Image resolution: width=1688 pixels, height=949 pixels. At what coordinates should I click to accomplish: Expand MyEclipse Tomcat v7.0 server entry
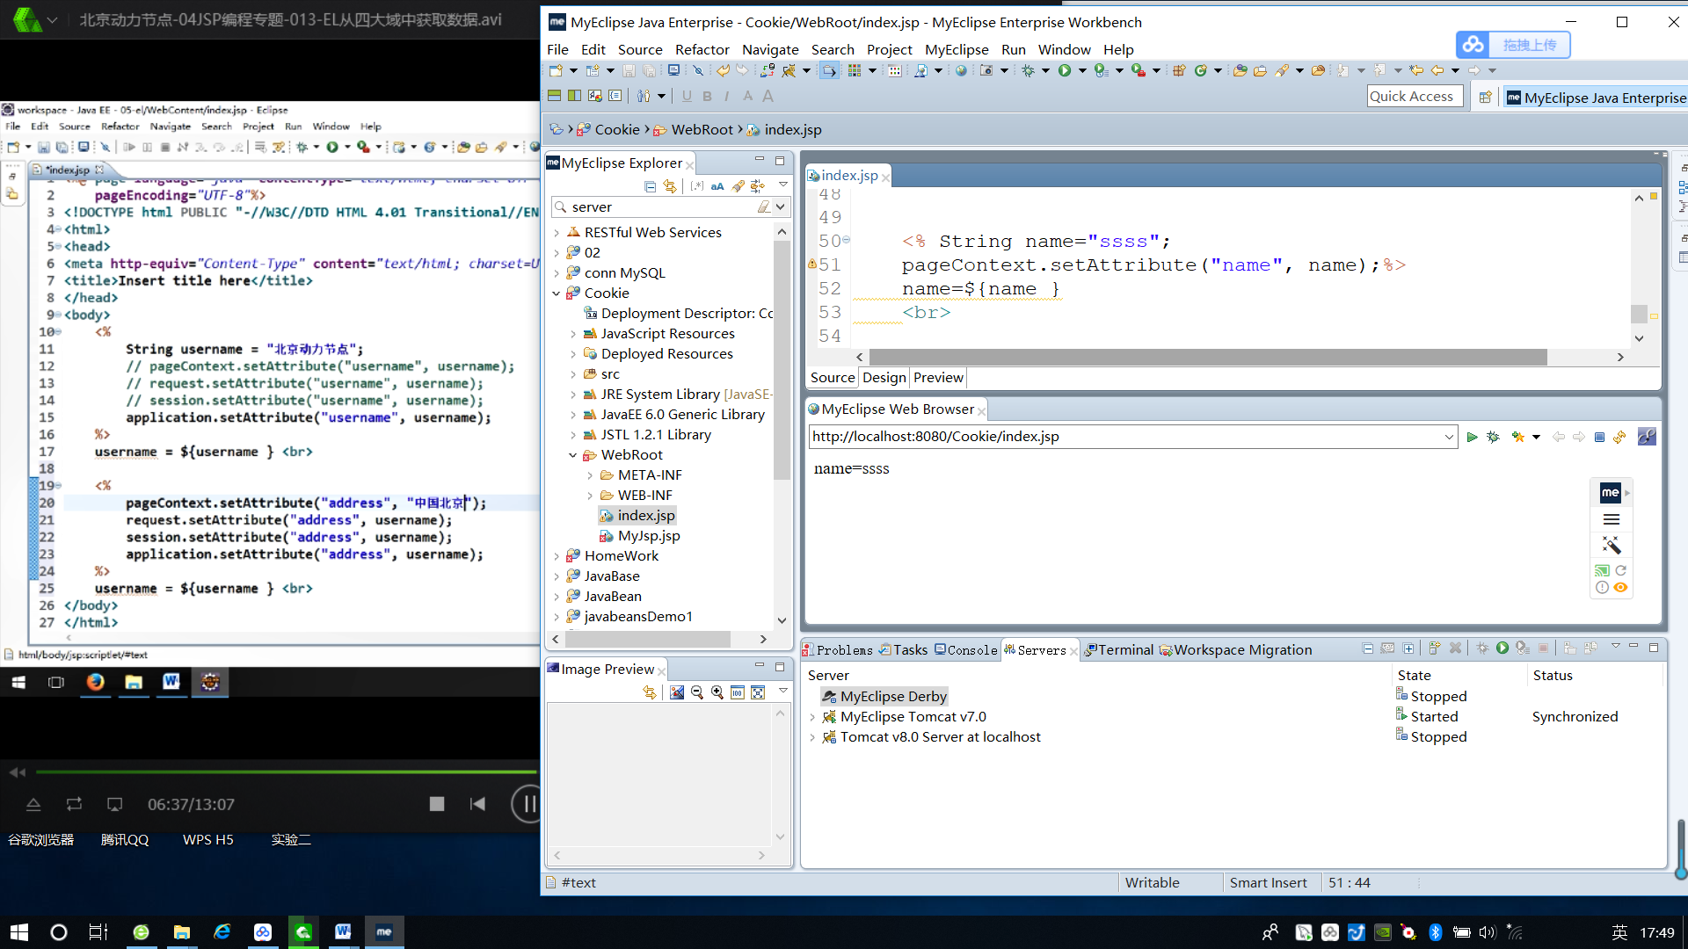click(812, 717)
